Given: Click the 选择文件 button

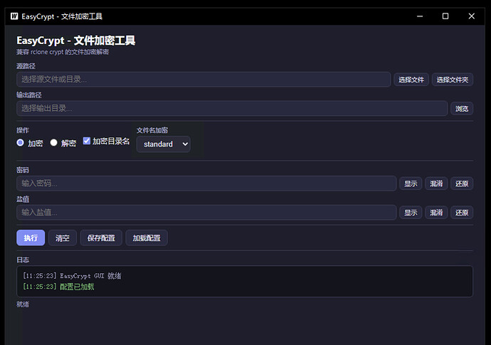Looking at the screenshot, I should click(x=411, y=80).
